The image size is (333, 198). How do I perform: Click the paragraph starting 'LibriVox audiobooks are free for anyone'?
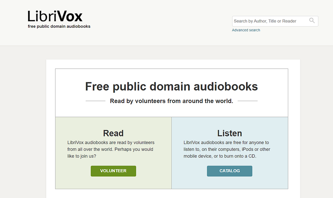pyautogui.click(x=227, y=149)
